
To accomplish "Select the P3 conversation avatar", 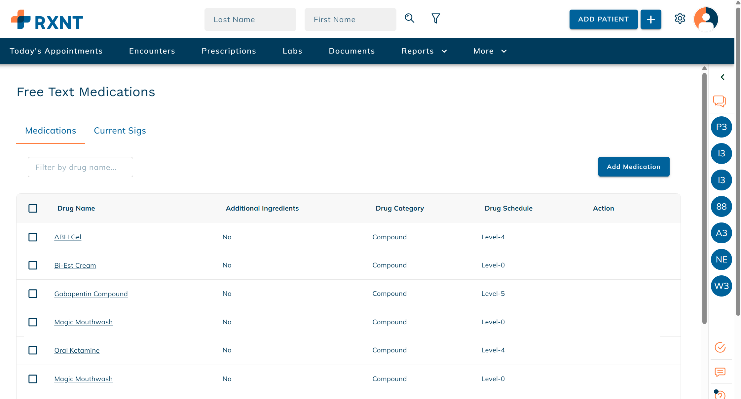I will click(721, 127).
